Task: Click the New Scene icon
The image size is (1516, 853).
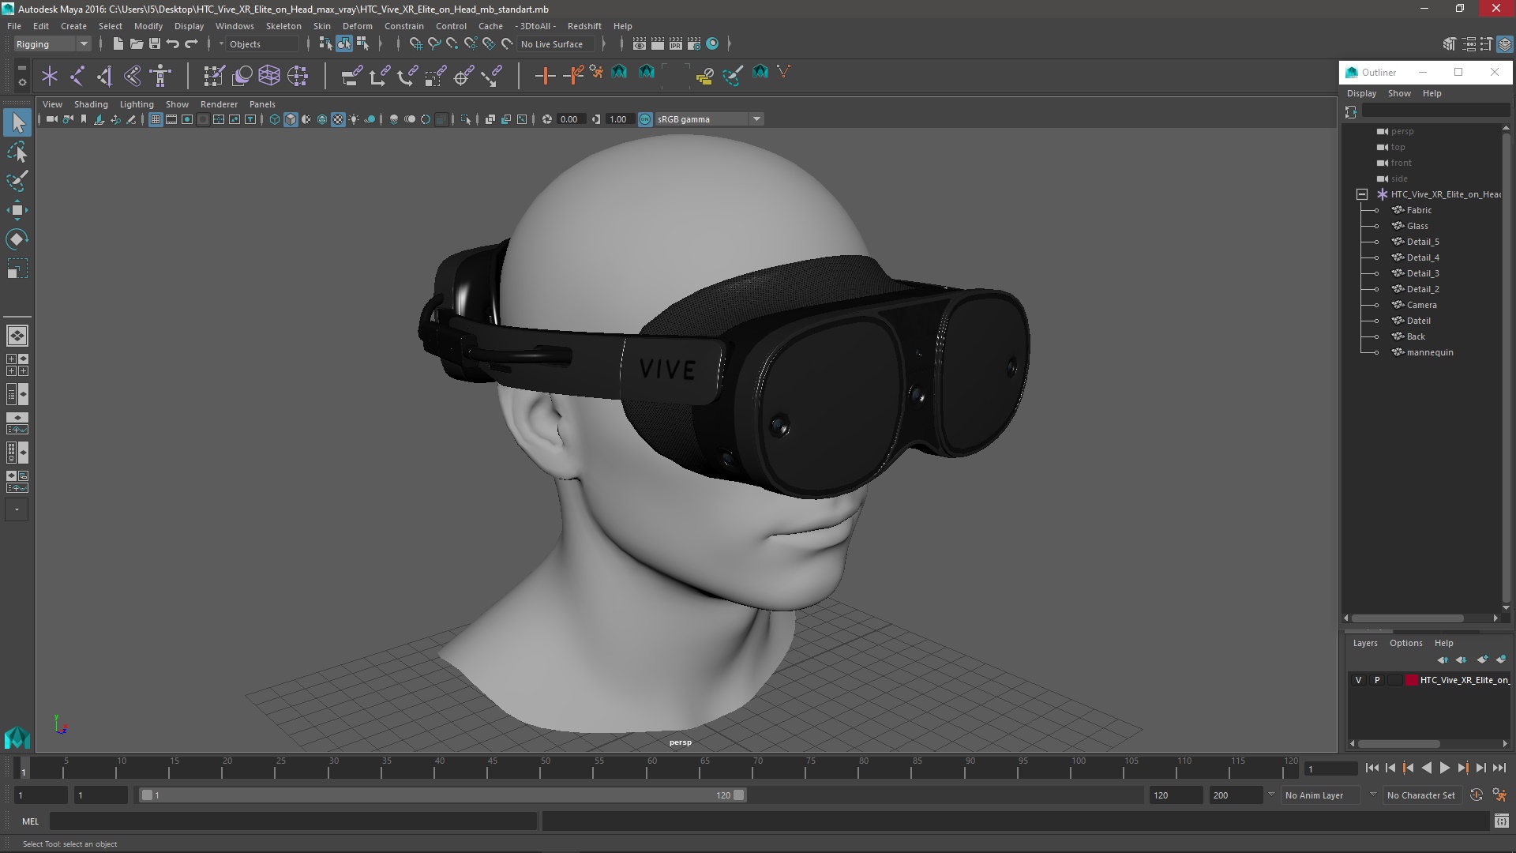Action: [x=118, y=44]
